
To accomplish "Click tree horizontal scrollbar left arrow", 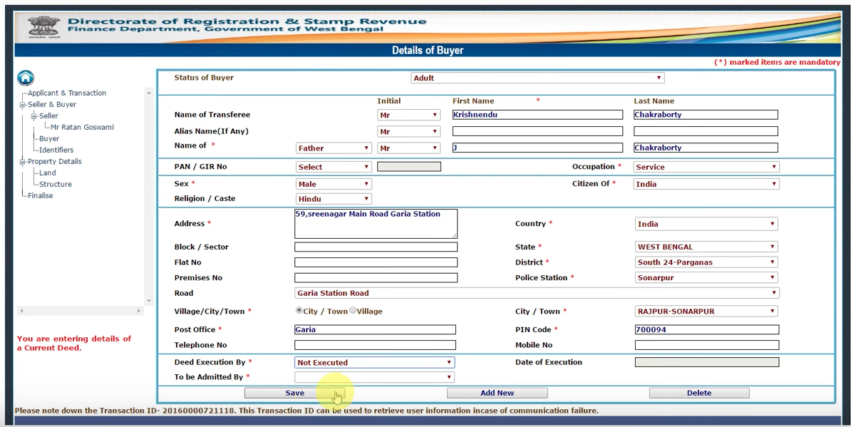I will coord(21,311).
